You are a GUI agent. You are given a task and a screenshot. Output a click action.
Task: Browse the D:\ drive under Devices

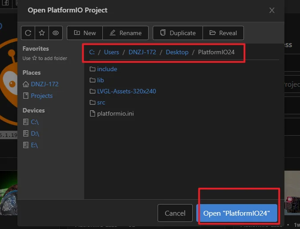(35, 133)
